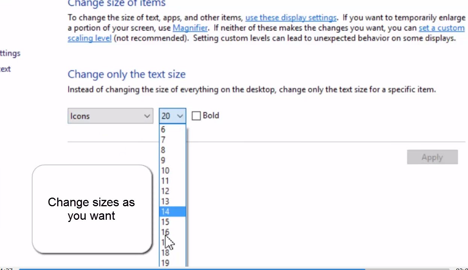The image size is (468, 270).
Task: Collapse the text size dropdown arrow
Action: click(x=180, y=116)
